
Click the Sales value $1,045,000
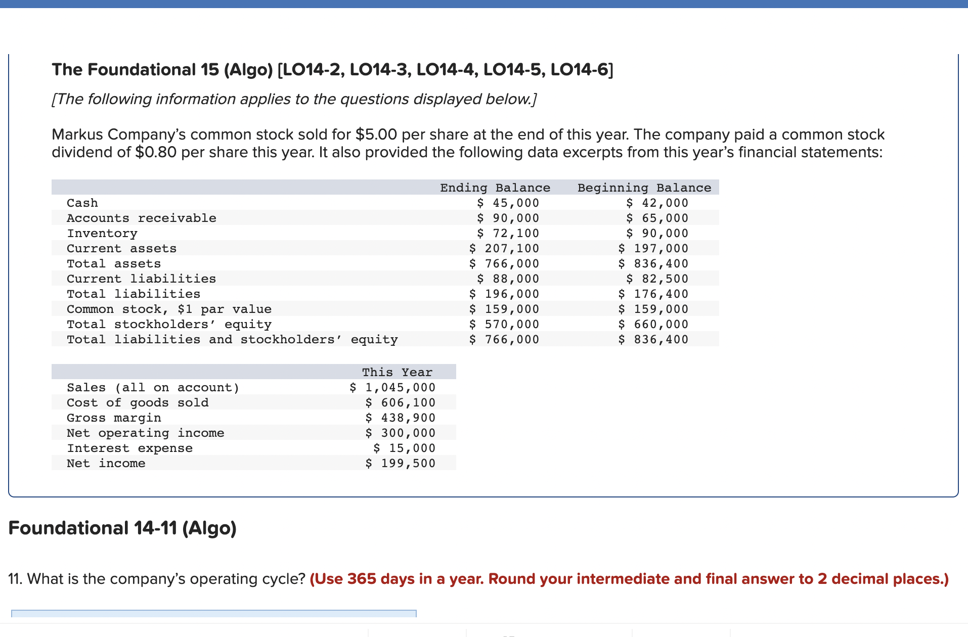point(392,387)
